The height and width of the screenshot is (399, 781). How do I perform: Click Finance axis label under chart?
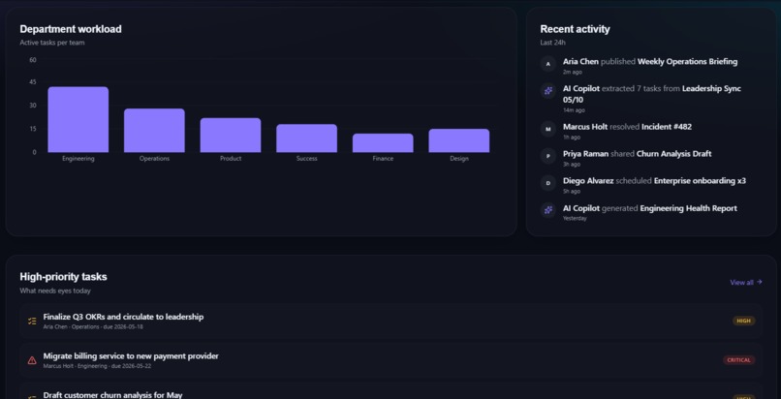point(383,159)
